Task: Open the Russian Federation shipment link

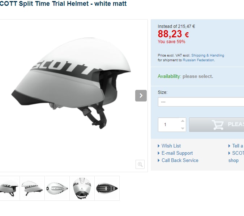Action: [198, 60]
